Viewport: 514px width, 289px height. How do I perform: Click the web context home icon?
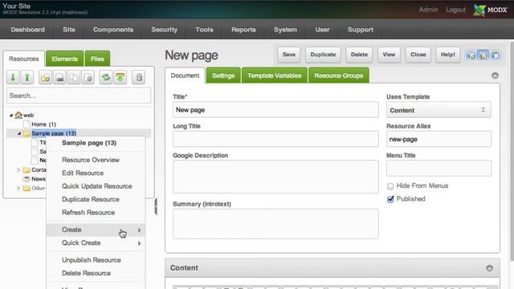coord(18,115)
